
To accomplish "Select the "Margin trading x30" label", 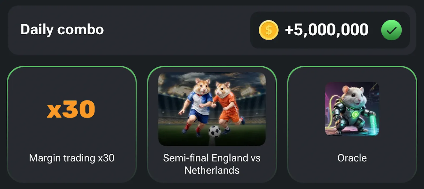I will [x=72, y=158].
